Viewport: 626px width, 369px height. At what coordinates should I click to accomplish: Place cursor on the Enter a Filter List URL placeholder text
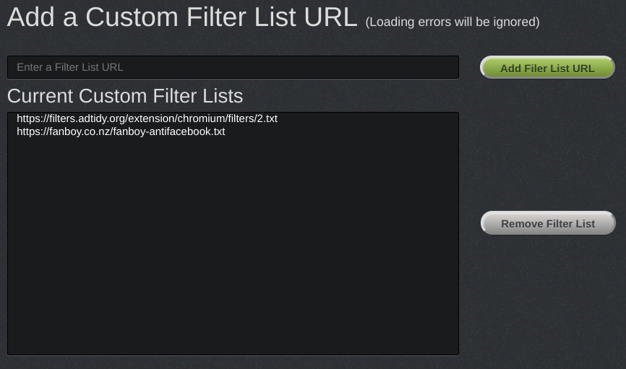pos(70,67)
